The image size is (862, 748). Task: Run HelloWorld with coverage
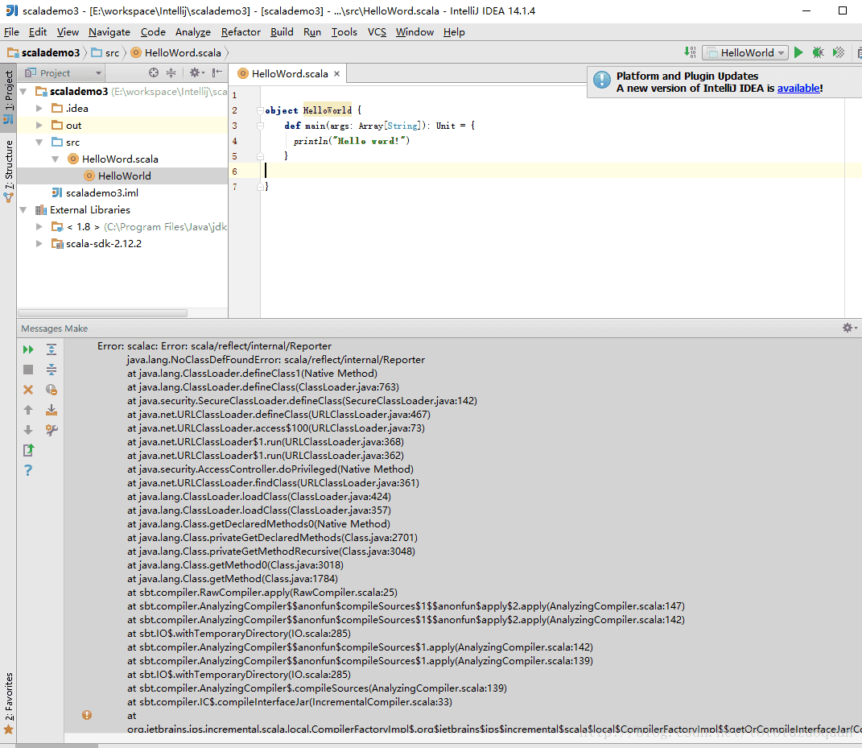pos(839,52)
